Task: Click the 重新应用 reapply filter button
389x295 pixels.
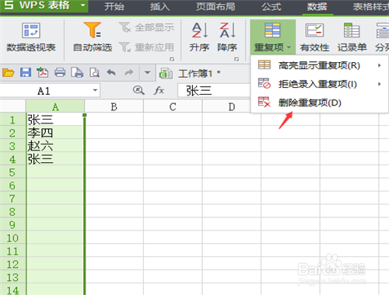Action: tap(146, 47)
